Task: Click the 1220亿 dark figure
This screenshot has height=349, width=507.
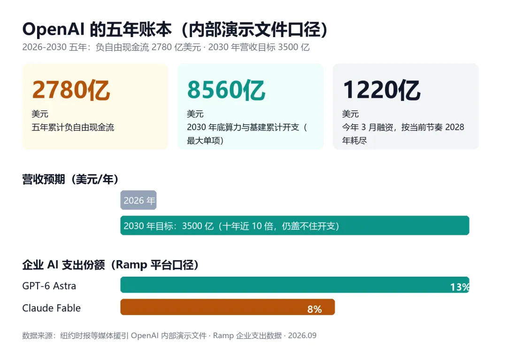Action: coord(382,90)
